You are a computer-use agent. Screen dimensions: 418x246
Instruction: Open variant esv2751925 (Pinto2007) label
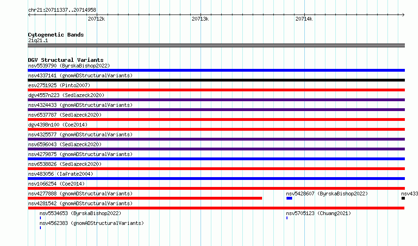(x=59, y=85)
